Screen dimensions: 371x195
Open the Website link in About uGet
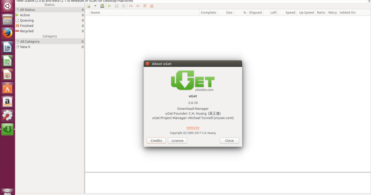(x=193, y=128)
